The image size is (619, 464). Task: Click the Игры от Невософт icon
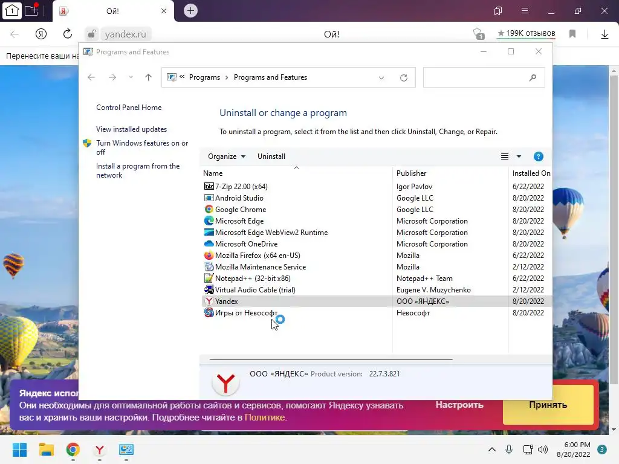pos(209,312)
